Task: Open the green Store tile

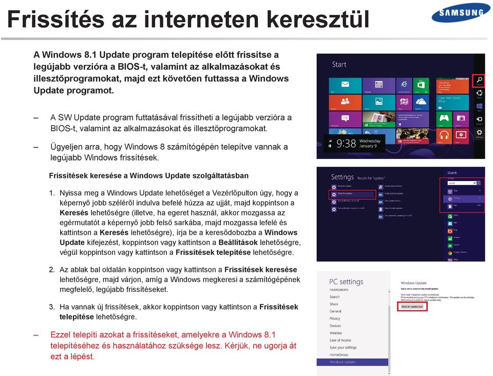Action: click(x=421, y=86)
